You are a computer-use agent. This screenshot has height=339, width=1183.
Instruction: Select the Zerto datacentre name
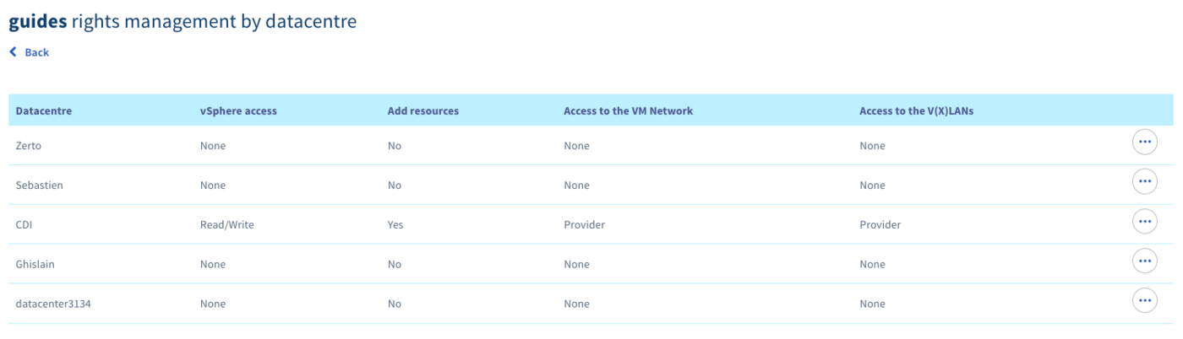(30, 146)
